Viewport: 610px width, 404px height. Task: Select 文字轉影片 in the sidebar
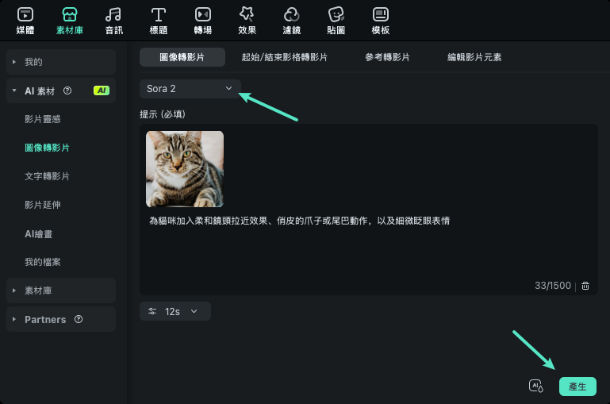coord(47,176)
